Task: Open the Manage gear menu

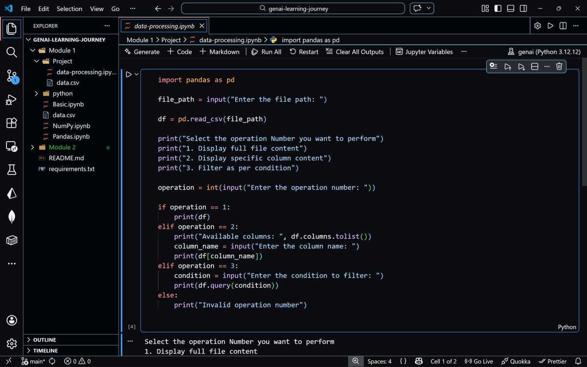Action: [12, 344]
